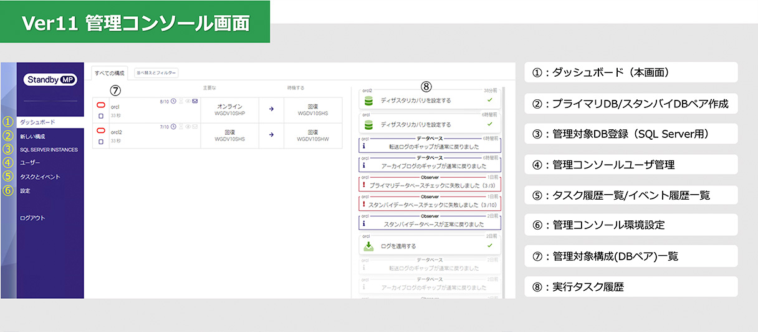Click the green download icon on ログを適用する
758x332 pixels.
click(368, 247)
